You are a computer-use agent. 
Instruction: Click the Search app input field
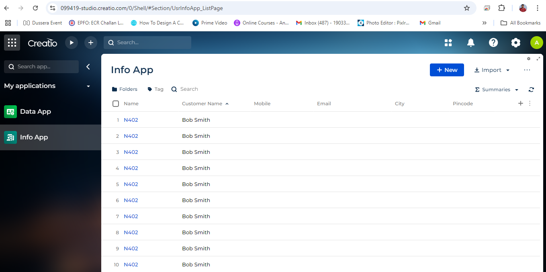(41, 67)
